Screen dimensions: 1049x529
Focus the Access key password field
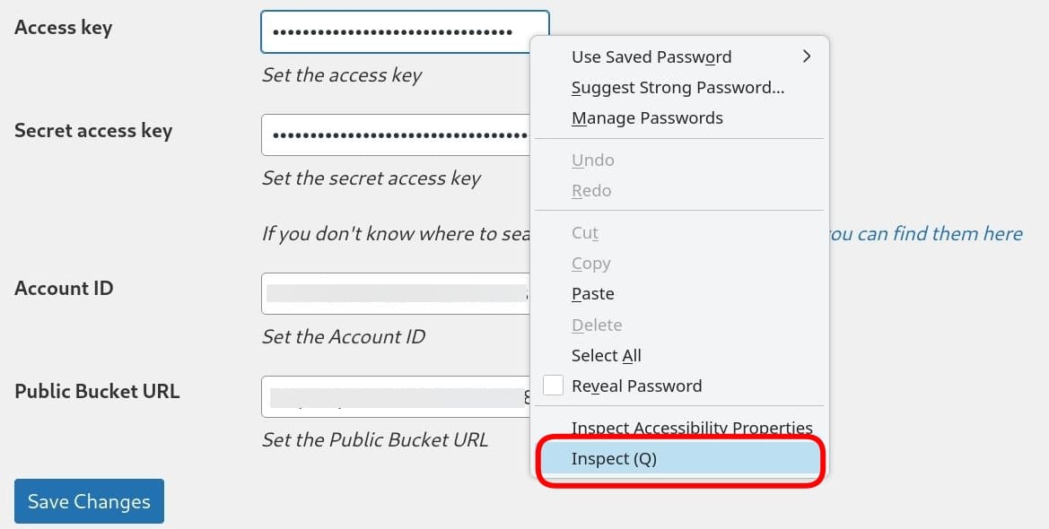pos(395,32)
